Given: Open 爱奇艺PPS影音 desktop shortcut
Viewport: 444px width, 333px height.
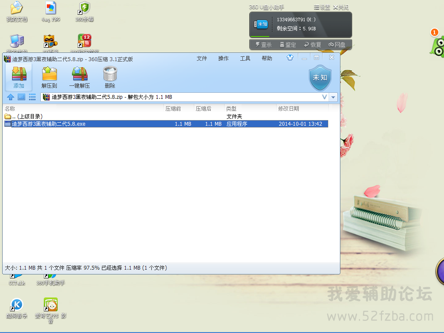Looking at the screenshot, I should pyautogui.click(x=51, y=310).
